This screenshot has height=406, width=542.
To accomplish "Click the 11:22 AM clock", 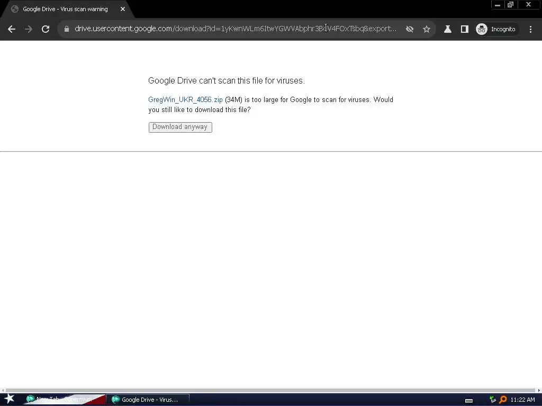I will (522, 400).
